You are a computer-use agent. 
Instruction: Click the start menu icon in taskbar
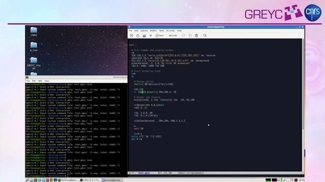(x=27, y=180)
